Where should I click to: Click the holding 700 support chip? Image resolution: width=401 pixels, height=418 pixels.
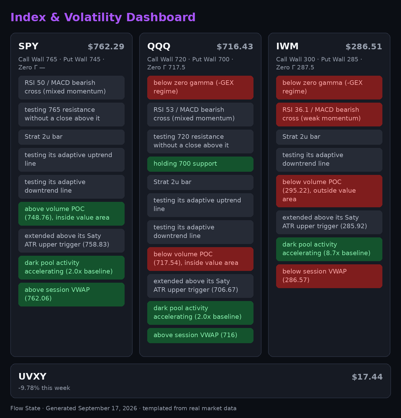click(200, 164)
